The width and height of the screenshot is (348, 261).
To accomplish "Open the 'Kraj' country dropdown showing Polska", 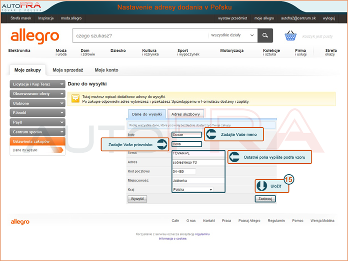I will [x=192, y=190].
